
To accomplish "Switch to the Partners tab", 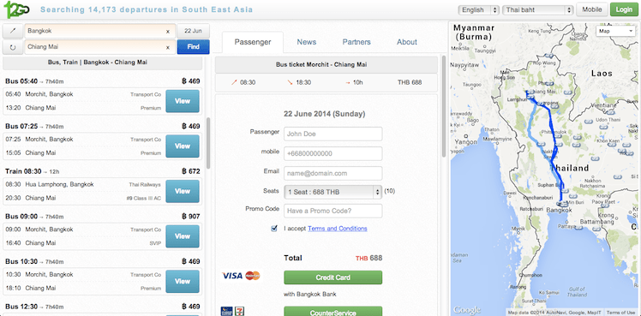I will point(356,42).
